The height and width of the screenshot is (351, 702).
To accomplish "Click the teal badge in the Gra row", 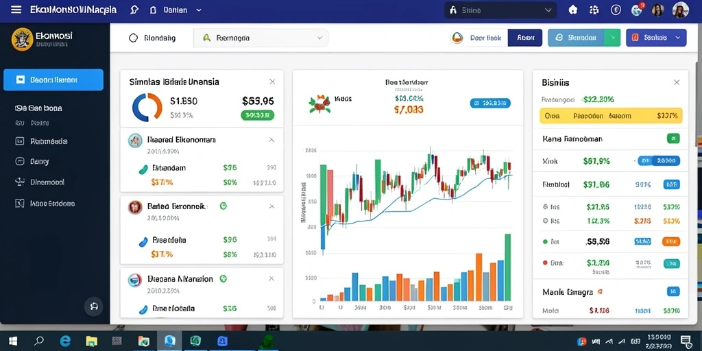I will point(672,263).
